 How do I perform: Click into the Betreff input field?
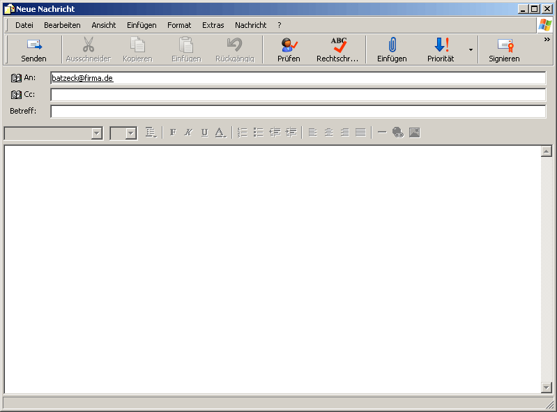[298, 112]
